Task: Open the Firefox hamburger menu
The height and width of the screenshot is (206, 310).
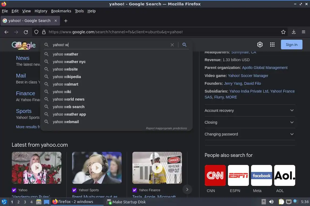Action: [304, 32]
